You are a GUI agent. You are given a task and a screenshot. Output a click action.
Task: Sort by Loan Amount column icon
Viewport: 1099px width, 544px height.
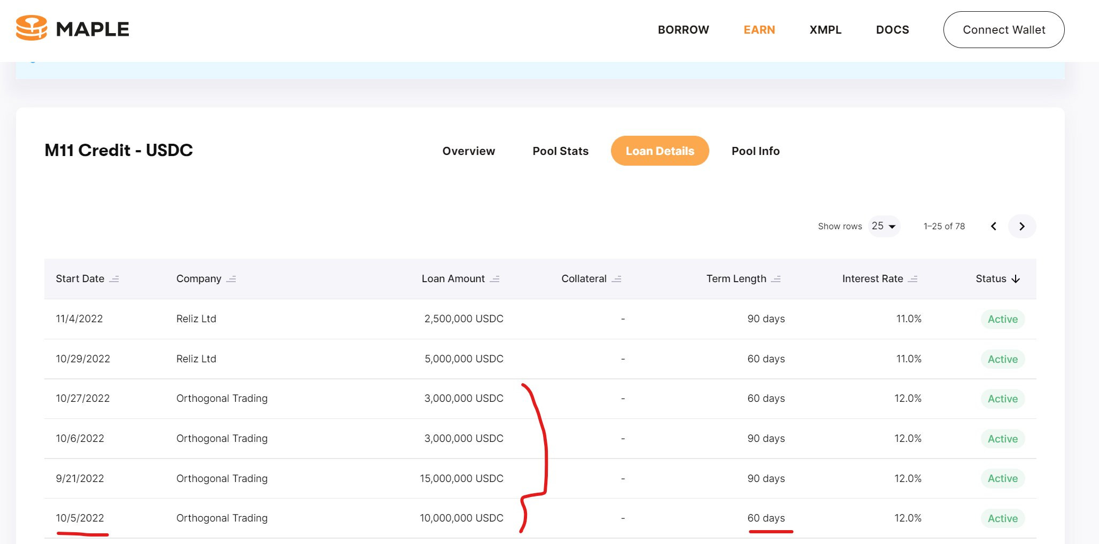(494, 279)
